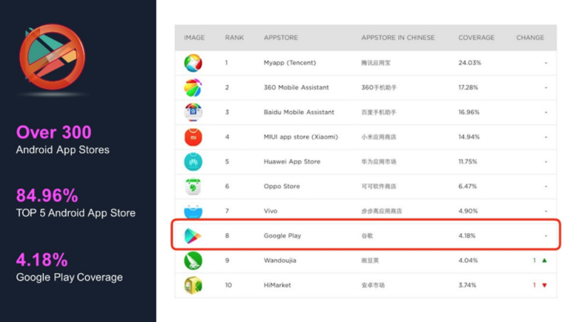Click the Baidu Mobile Assistant icon
Screen dimensions: 573x322
tap(193, 112)
